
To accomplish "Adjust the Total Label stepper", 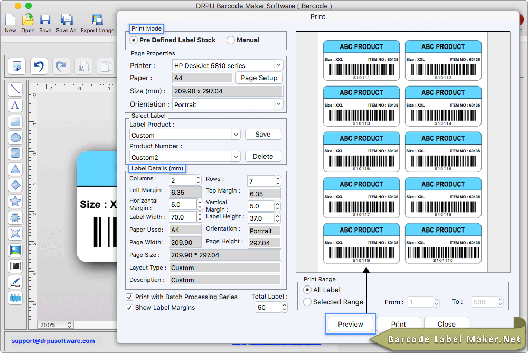I will coord(284,307).
